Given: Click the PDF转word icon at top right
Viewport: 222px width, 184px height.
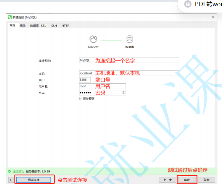Looking at the screenshot, I should [188, 4].
